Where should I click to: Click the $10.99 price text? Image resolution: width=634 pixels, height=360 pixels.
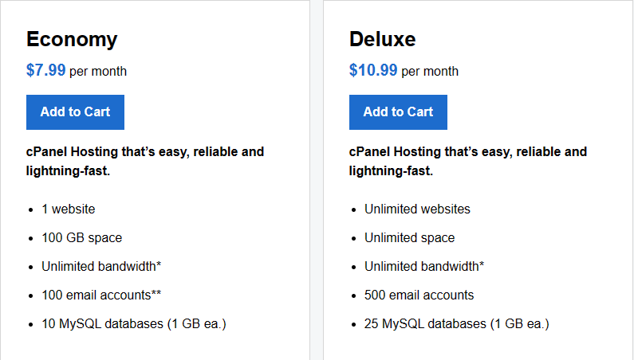coord(373,70)
